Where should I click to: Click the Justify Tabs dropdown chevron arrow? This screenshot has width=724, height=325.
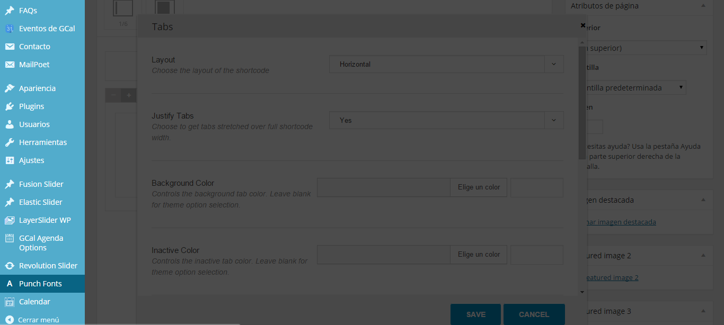tap(554, 120)
